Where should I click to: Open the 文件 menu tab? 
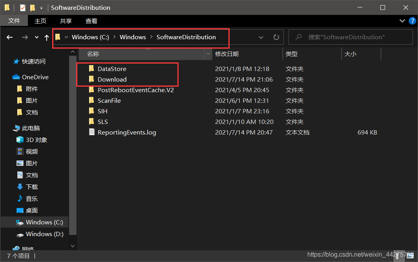(14, 20)
